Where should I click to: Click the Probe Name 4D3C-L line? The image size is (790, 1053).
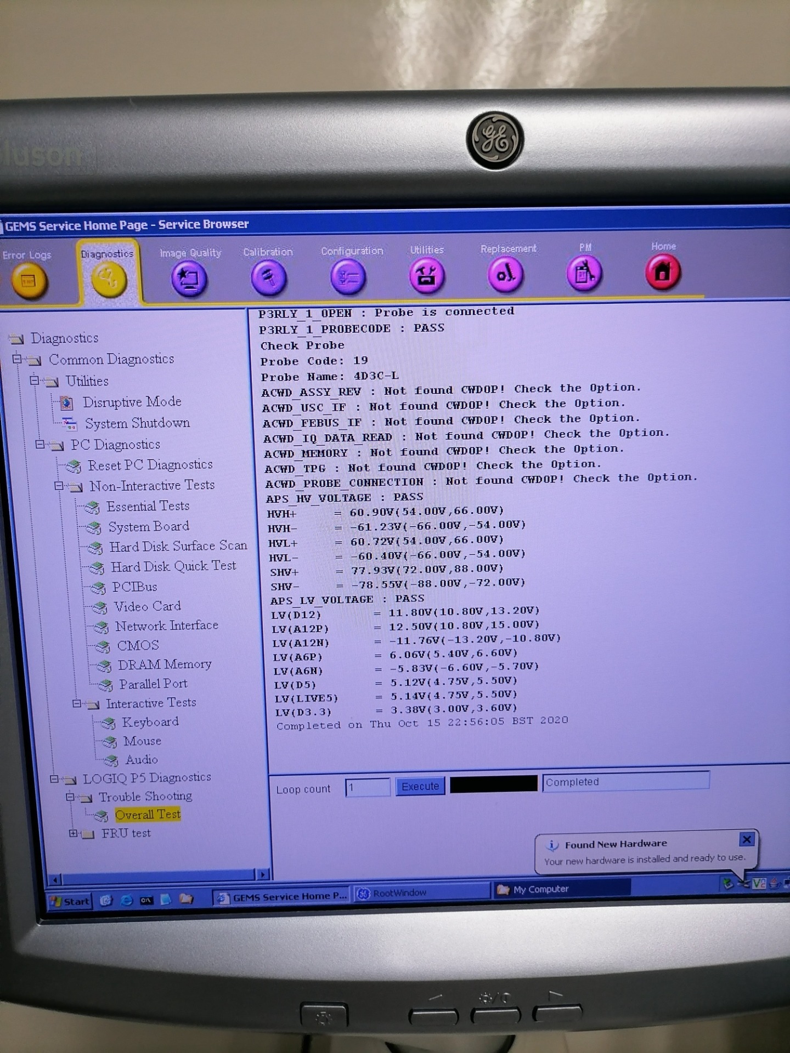[330, 377]
